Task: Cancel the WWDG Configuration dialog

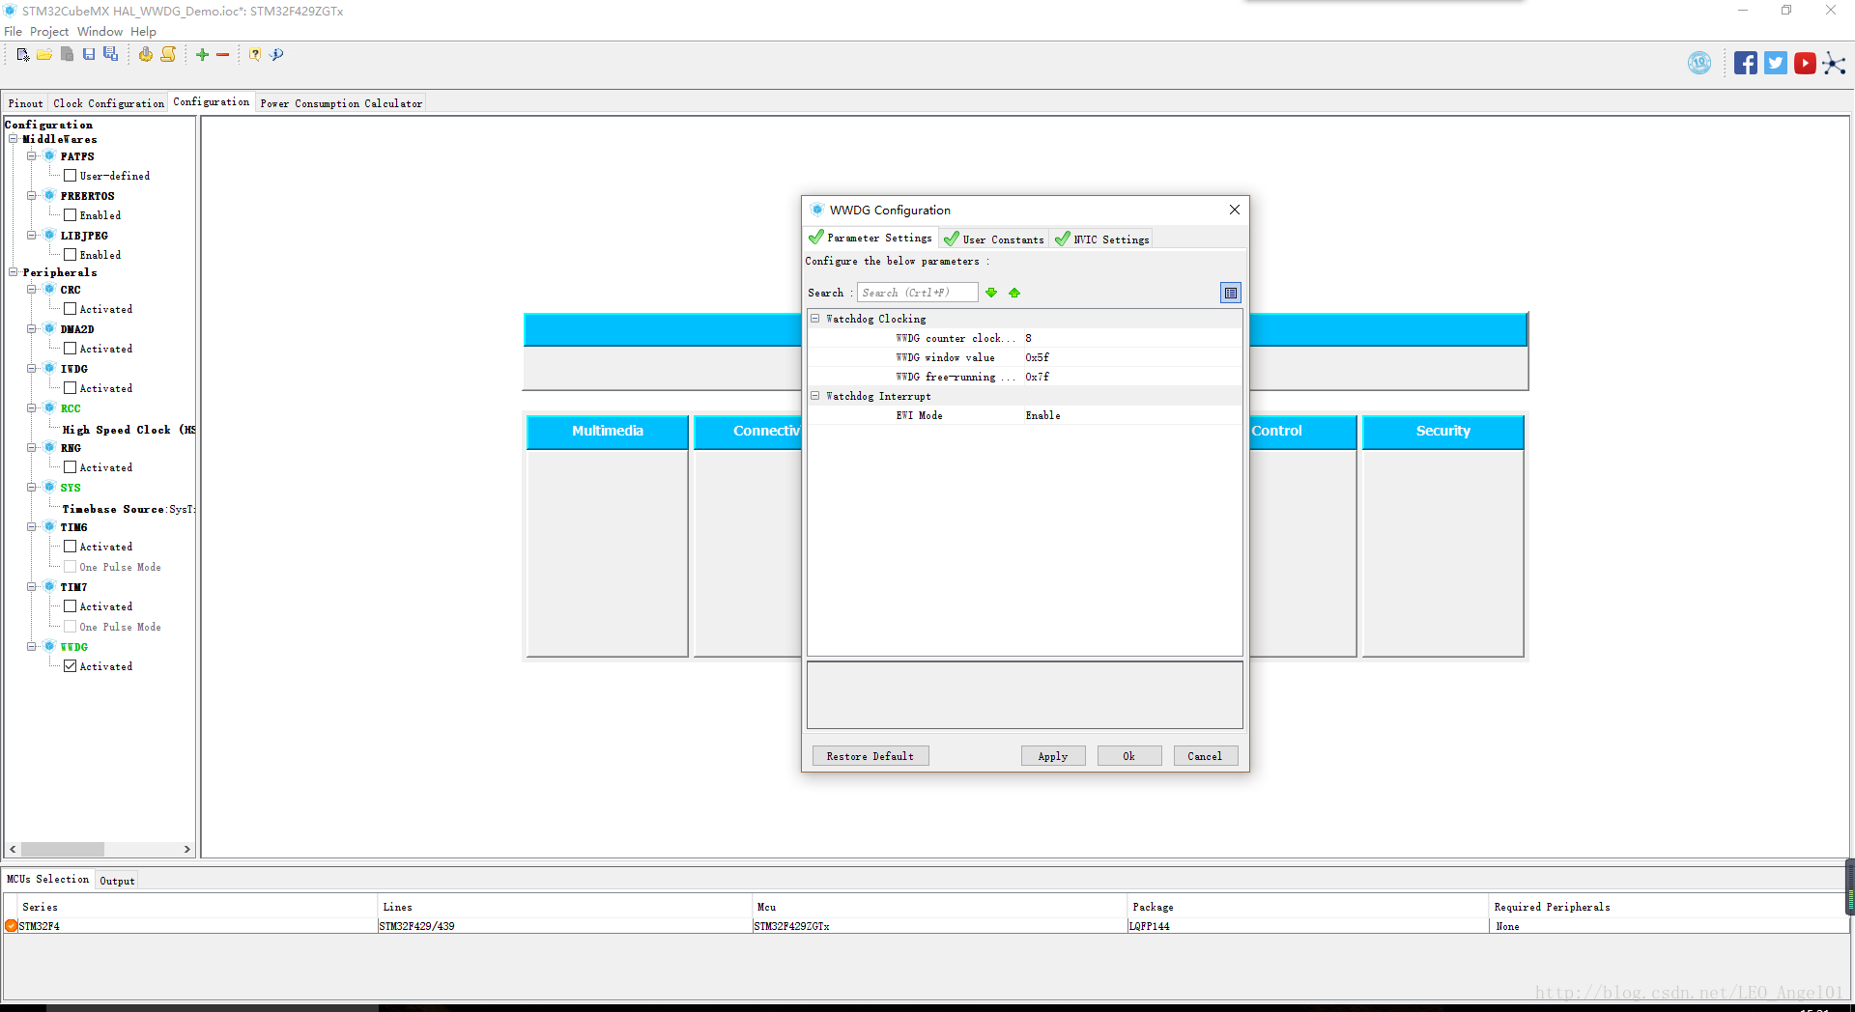Action: (1205, 756)
